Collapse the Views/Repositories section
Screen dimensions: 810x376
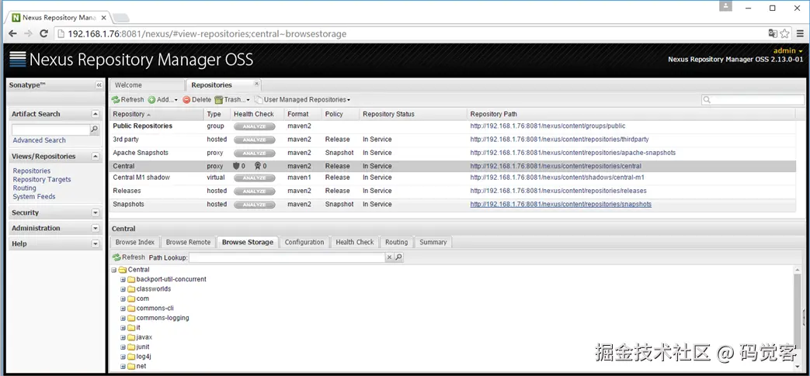tap(95, 157)
